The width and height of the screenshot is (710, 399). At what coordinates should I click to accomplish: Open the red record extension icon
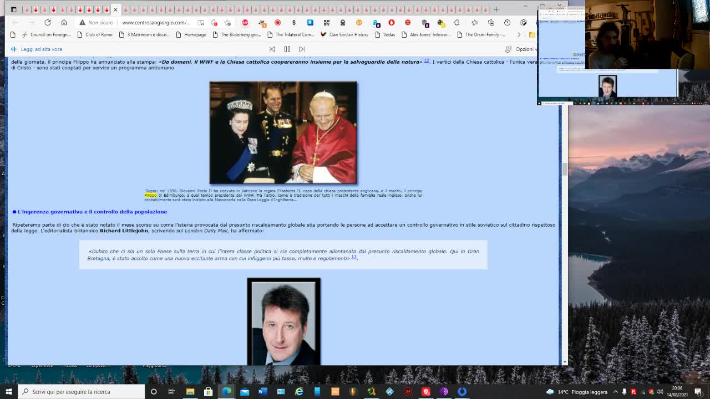point(277,22)
